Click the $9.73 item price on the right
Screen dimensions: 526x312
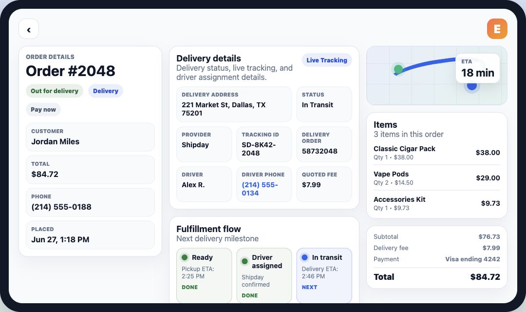pos(490,203)
